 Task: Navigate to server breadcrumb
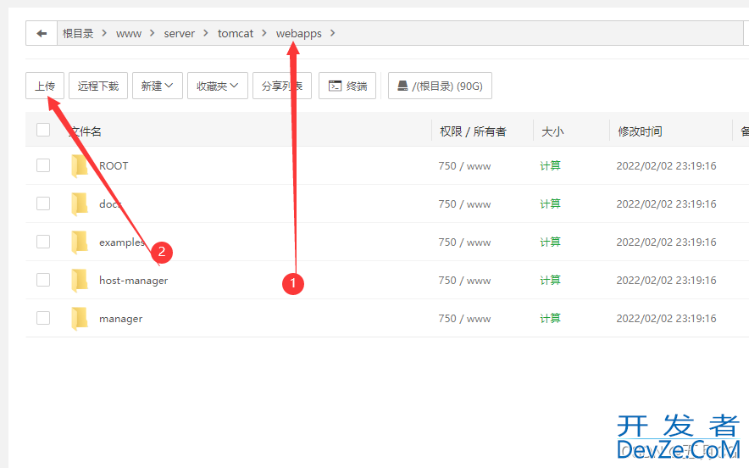pos(179,33)
